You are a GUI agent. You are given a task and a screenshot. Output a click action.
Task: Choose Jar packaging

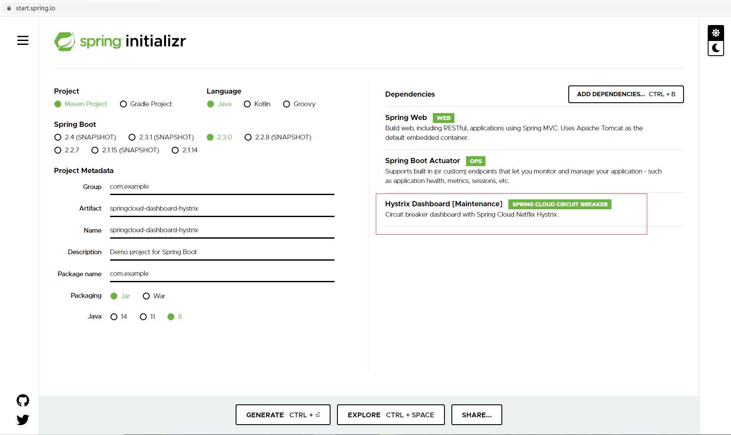(120, 296)
